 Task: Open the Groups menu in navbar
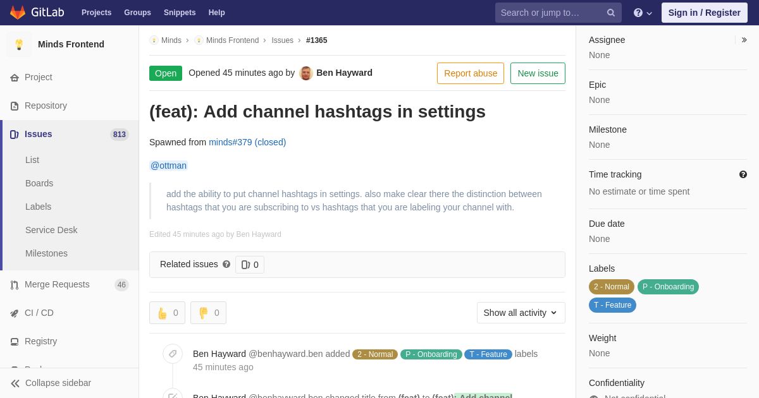click(137, 13)
